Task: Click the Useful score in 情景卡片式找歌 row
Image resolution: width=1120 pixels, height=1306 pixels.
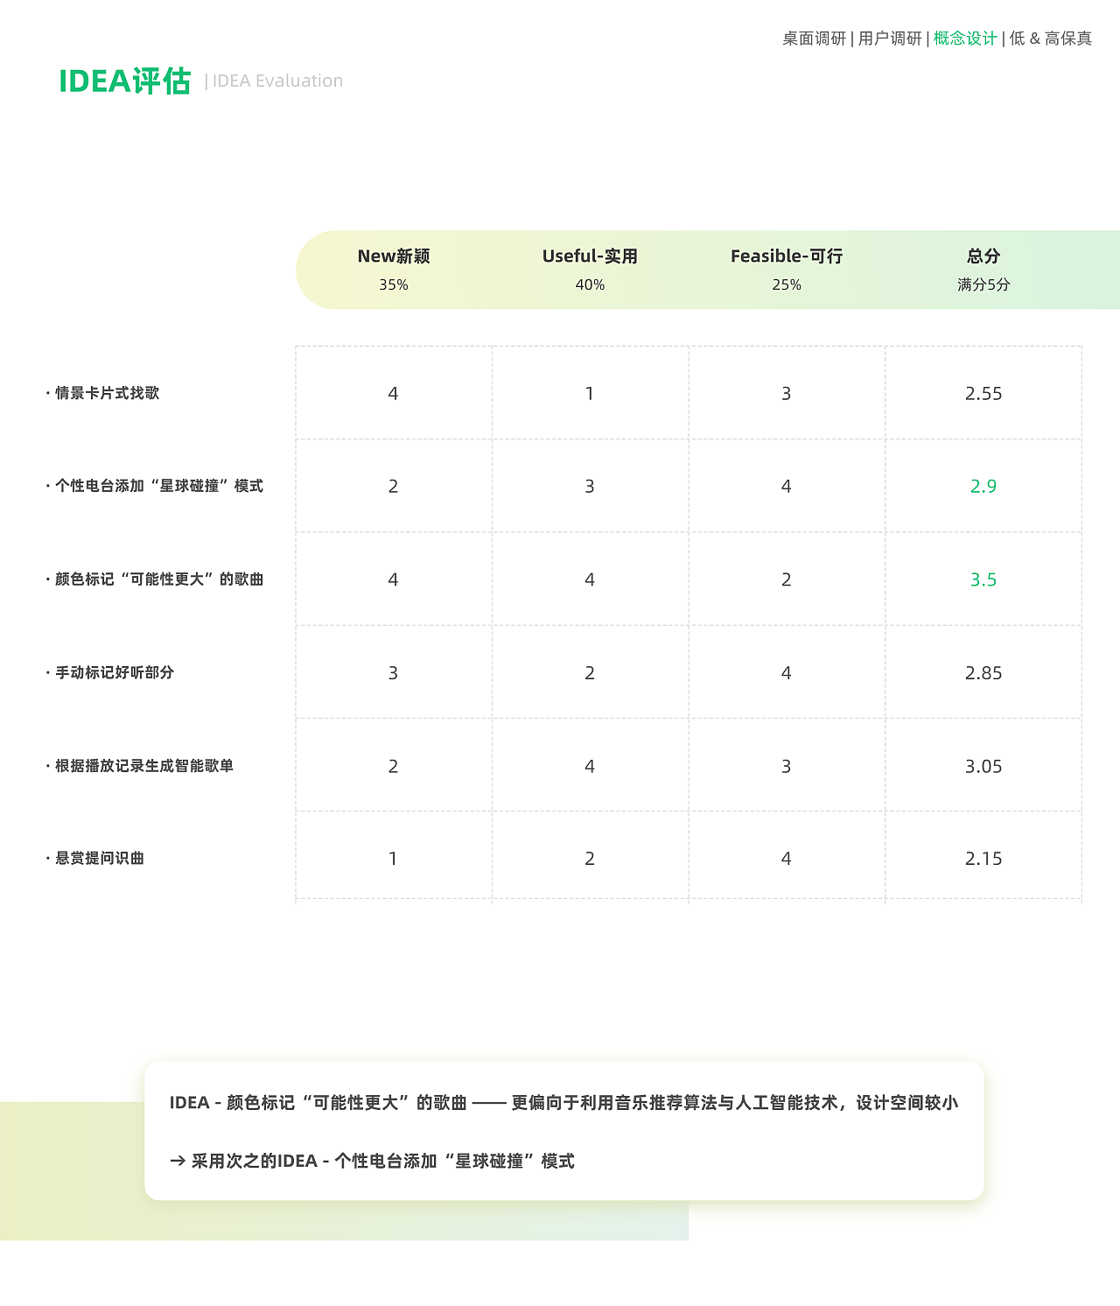Action: pyautogui.click(x=590, y=394)
